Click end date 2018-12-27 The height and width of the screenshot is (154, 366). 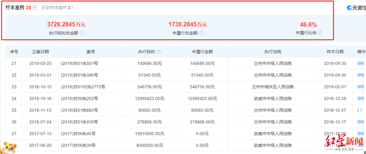(x=335, y=110)
